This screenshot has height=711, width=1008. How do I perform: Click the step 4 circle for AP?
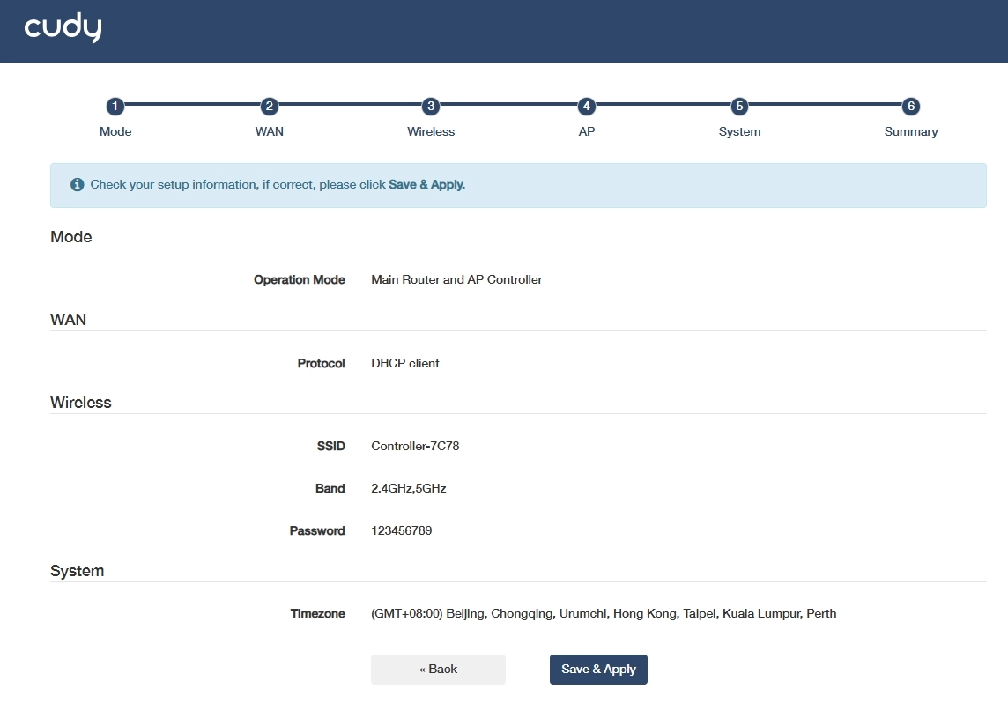[586, 106]
